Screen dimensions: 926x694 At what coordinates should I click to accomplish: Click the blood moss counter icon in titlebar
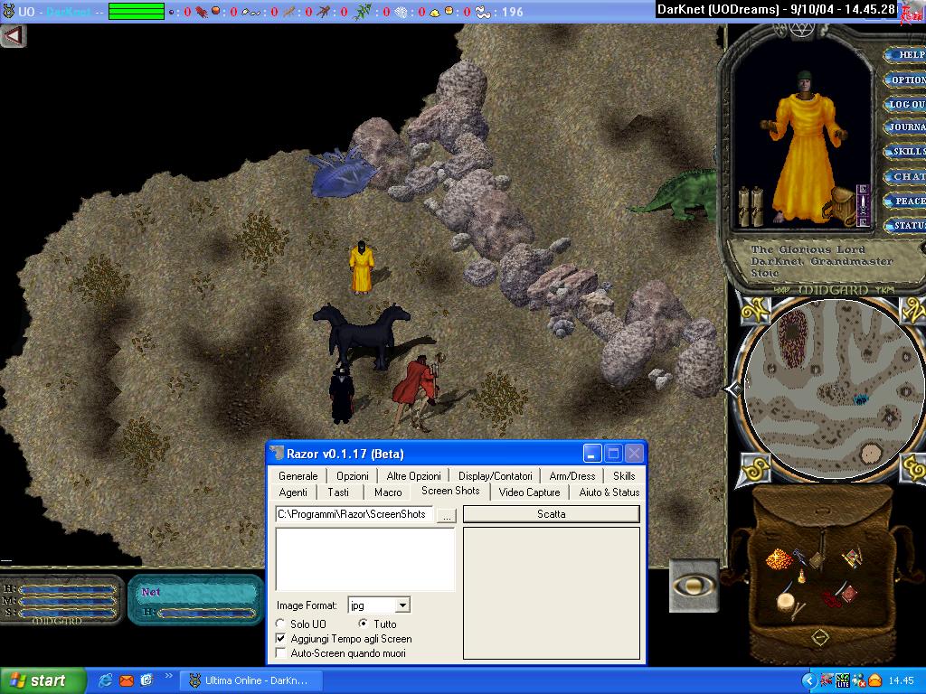click(202, 12)
